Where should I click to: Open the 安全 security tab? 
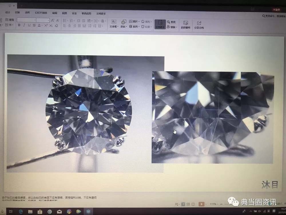click(74, 13)
